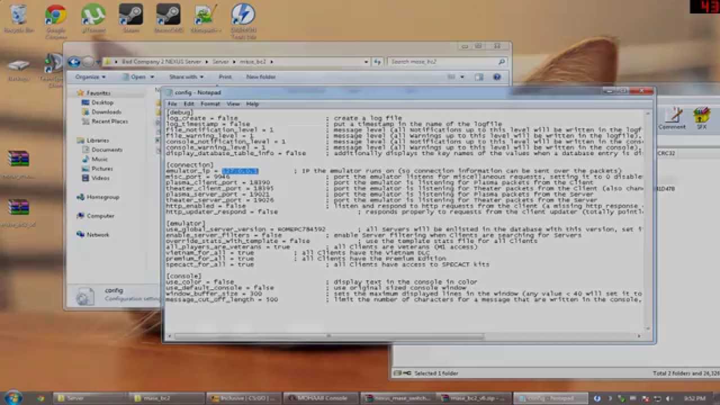Select the Music library
This screenshot has width=720, height=405.
pyautogui.click(x=100, y=159)
